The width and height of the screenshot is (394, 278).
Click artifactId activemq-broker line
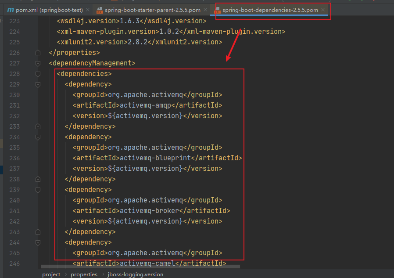151,210
